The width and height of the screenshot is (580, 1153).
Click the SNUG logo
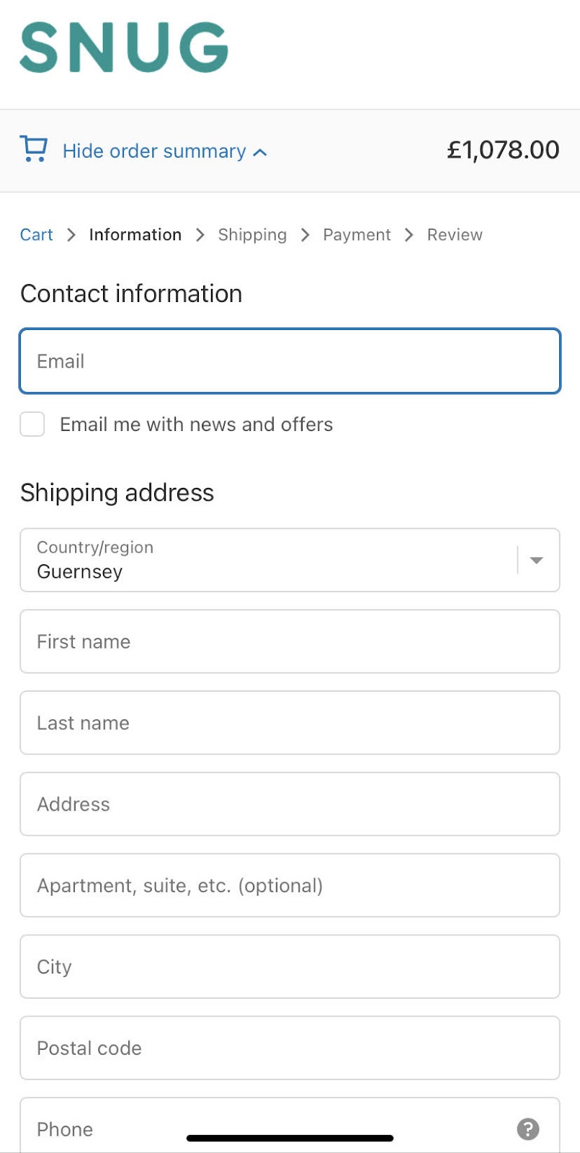[123, 48]
